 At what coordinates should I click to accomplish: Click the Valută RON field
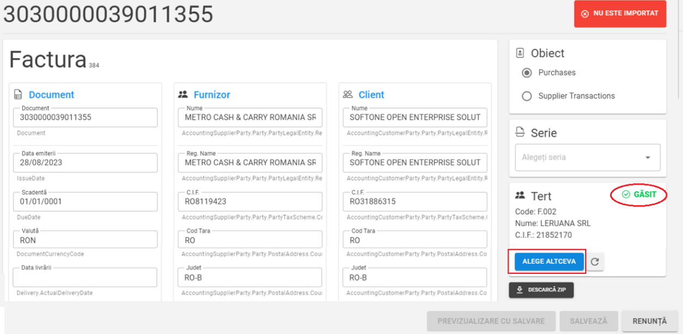coord(85,240)
